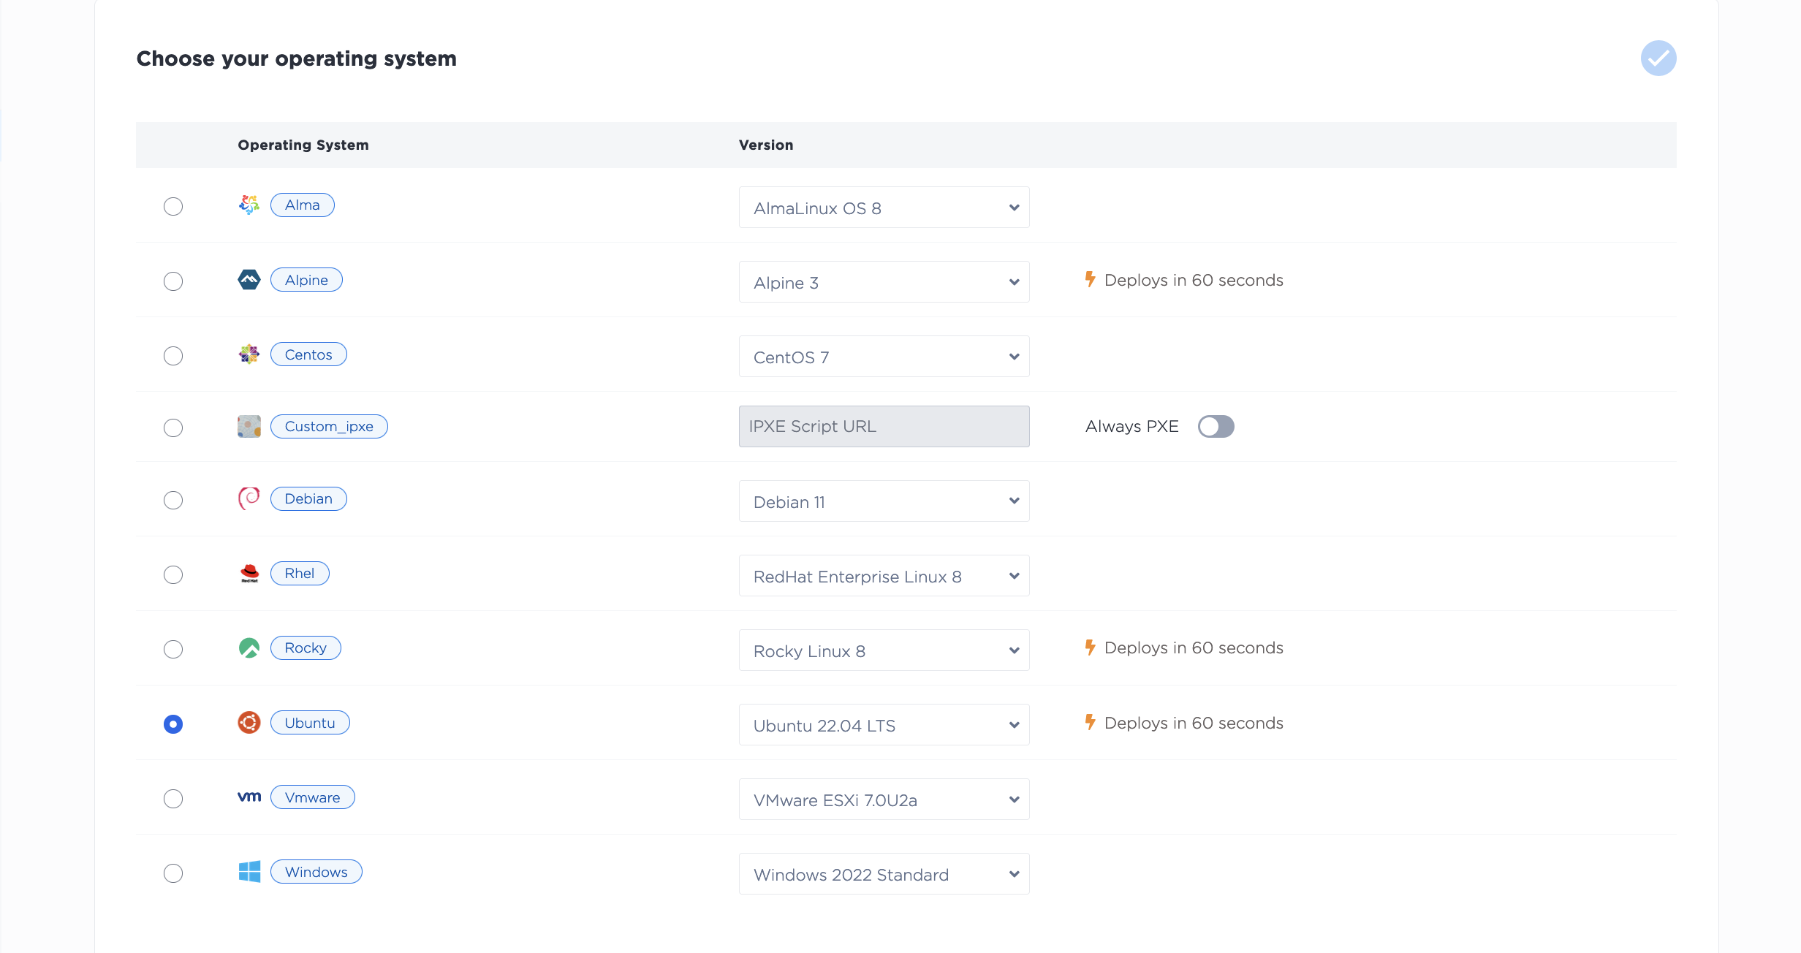Select the Vmware radio button
The width and height of the screenshot is (1801, 953).
point(173,799)
